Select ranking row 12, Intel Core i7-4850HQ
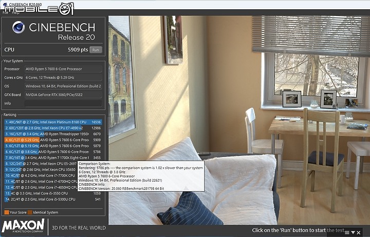This screenshot has height=237, width=370. 41,188
